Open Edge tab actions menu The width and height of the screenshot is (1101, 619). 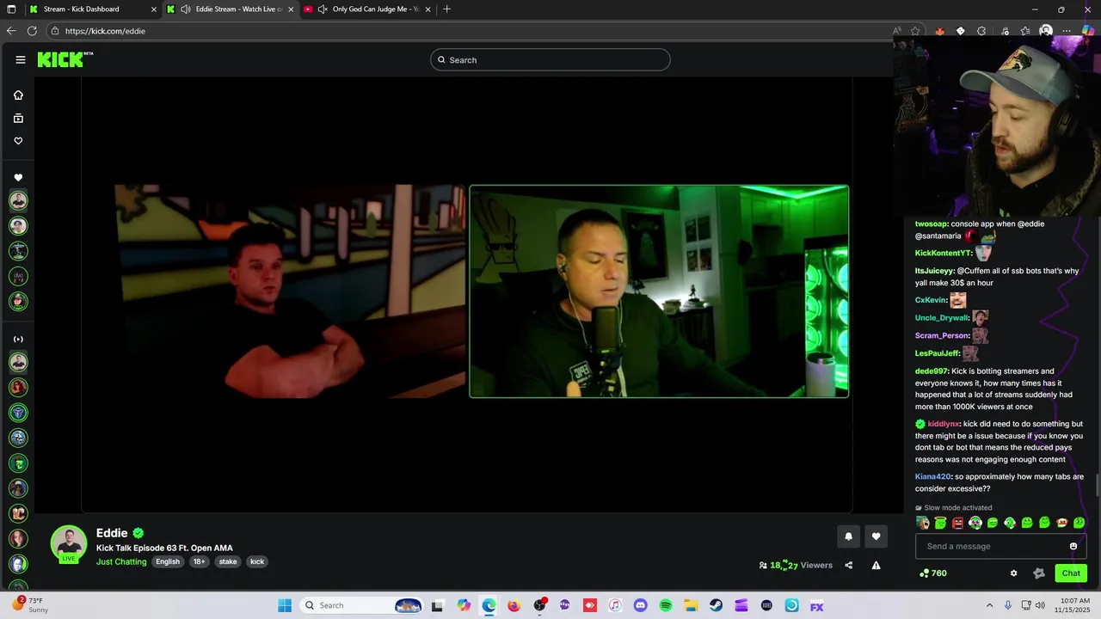click(11, 9)
